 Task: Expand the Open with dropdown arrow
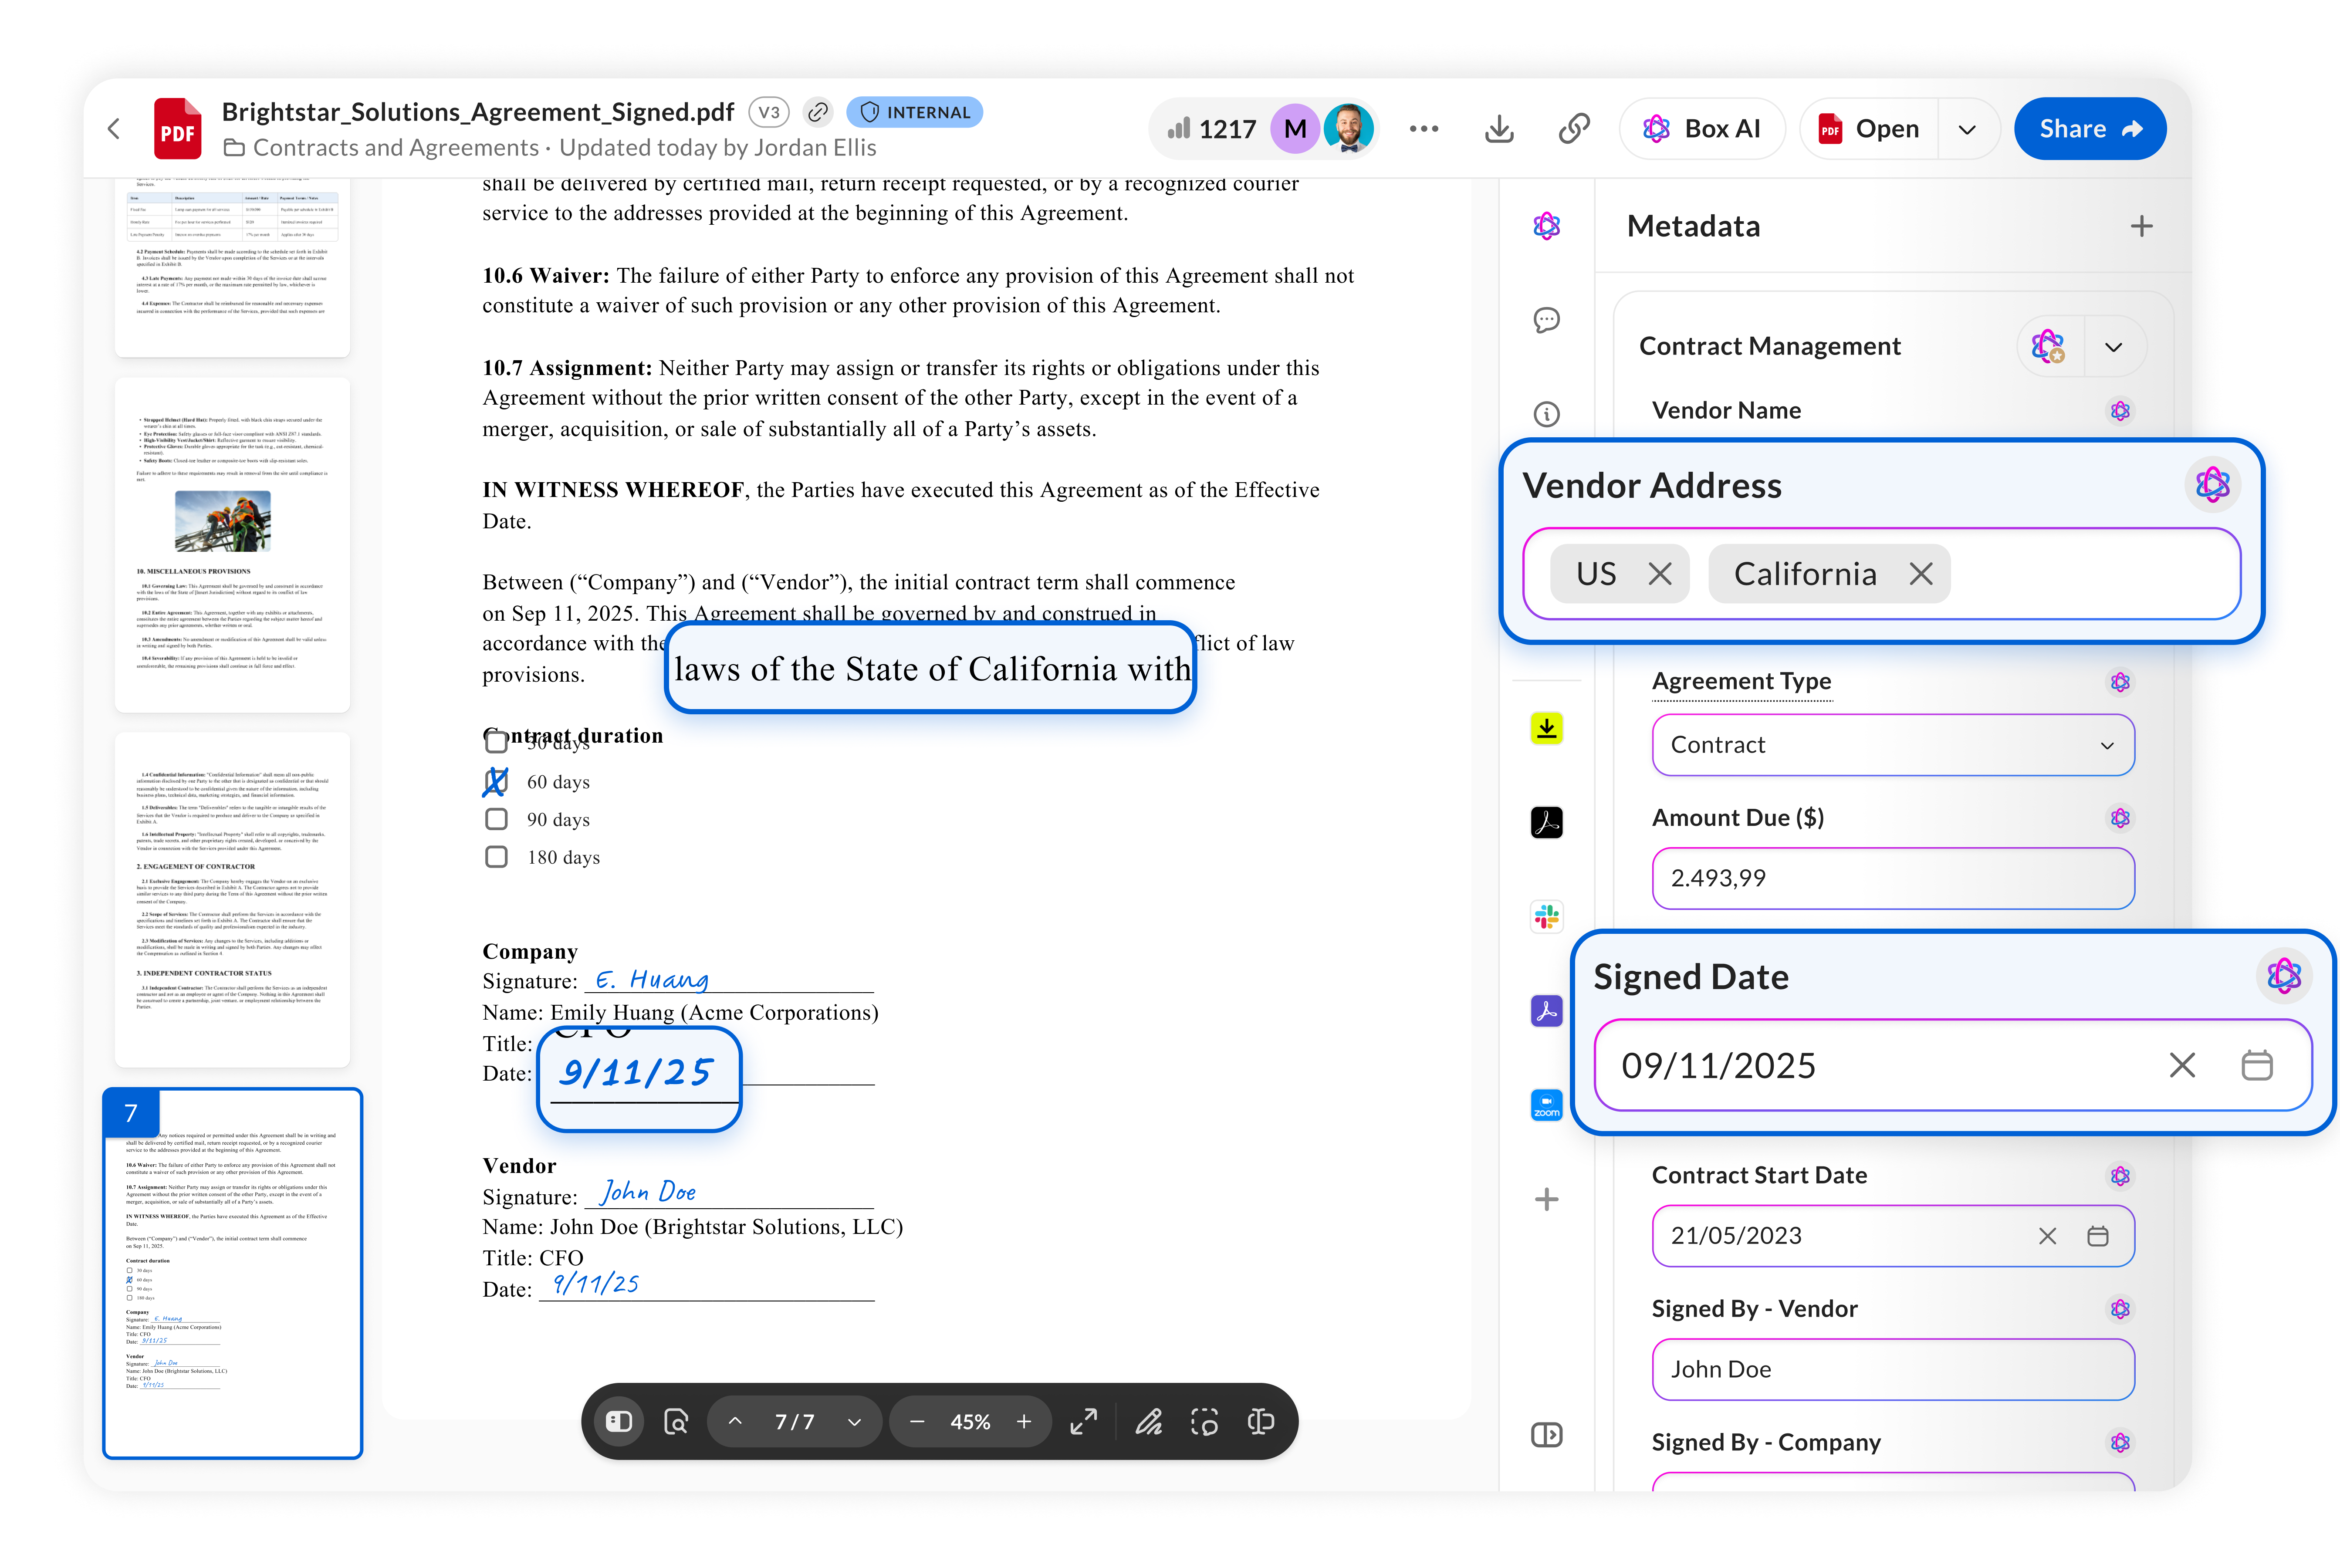point(1967,129)
